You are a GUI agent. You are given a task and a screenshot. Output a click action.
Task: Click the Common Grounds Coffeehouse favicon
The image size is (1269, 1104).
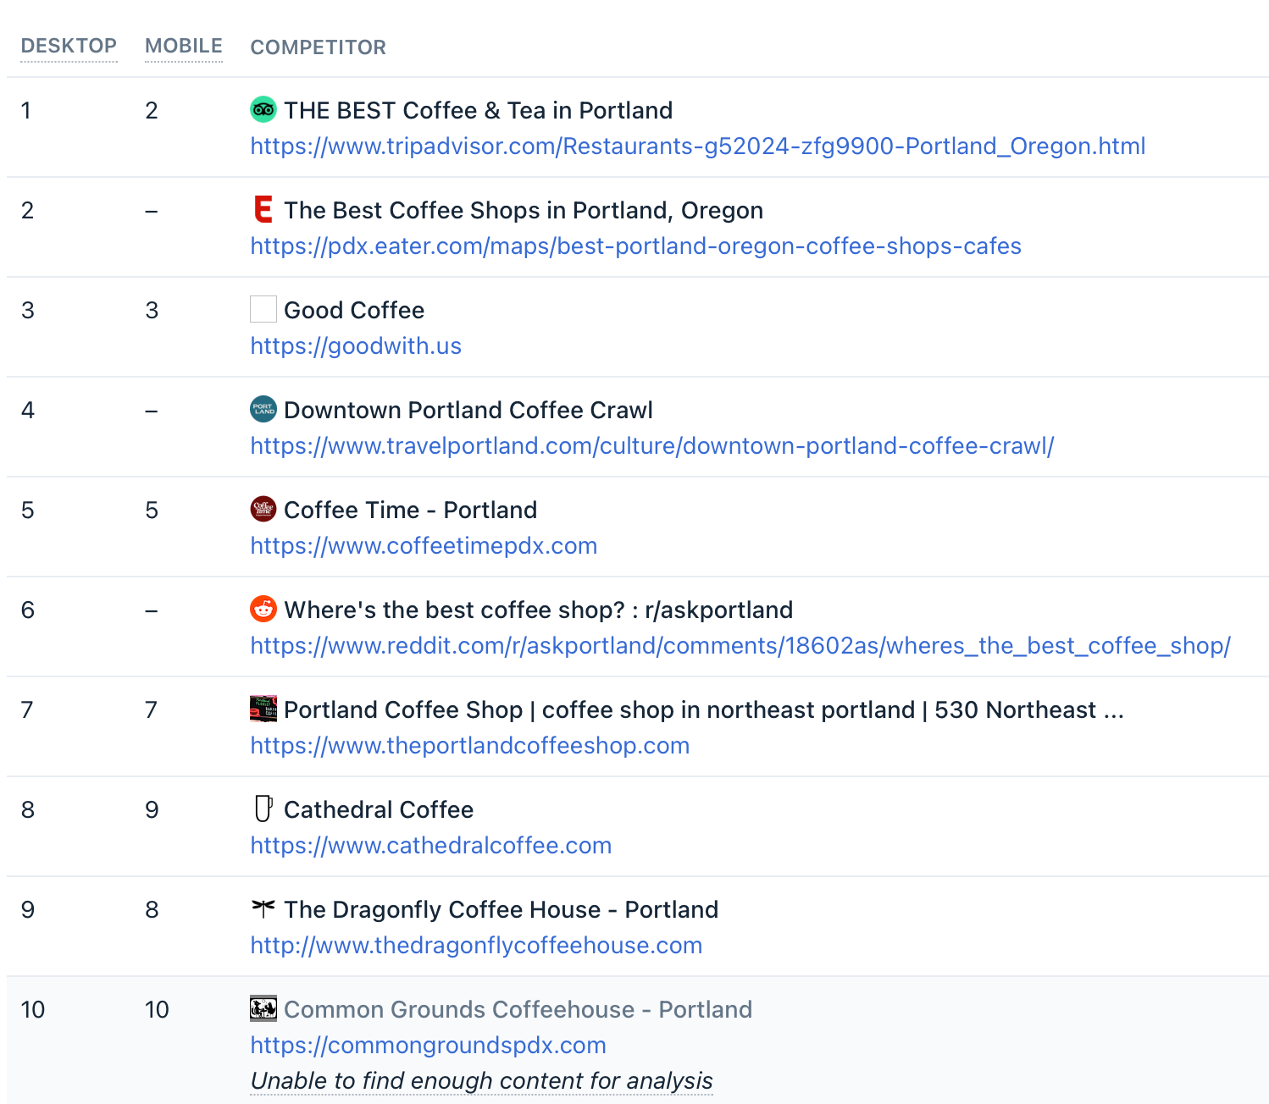click(x=263, y=1008)
